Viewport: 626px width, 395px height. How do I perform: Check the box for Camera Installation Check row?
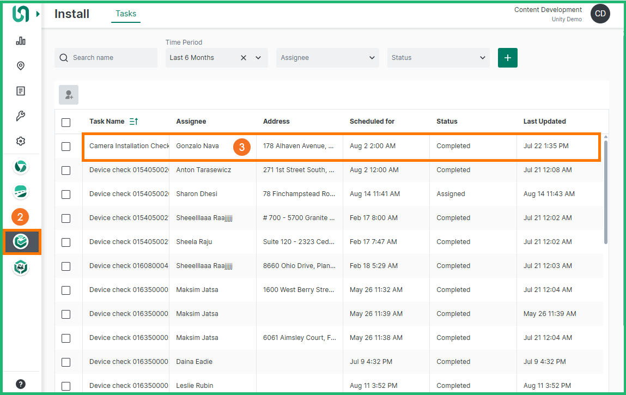point(66,146)
